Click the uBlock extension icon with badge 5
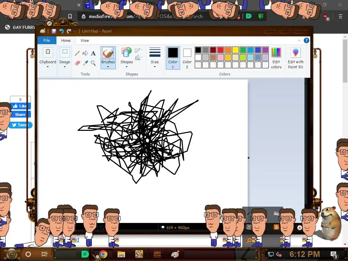The height and width of the screenshot is (261, 348). (x=326, y=17)
